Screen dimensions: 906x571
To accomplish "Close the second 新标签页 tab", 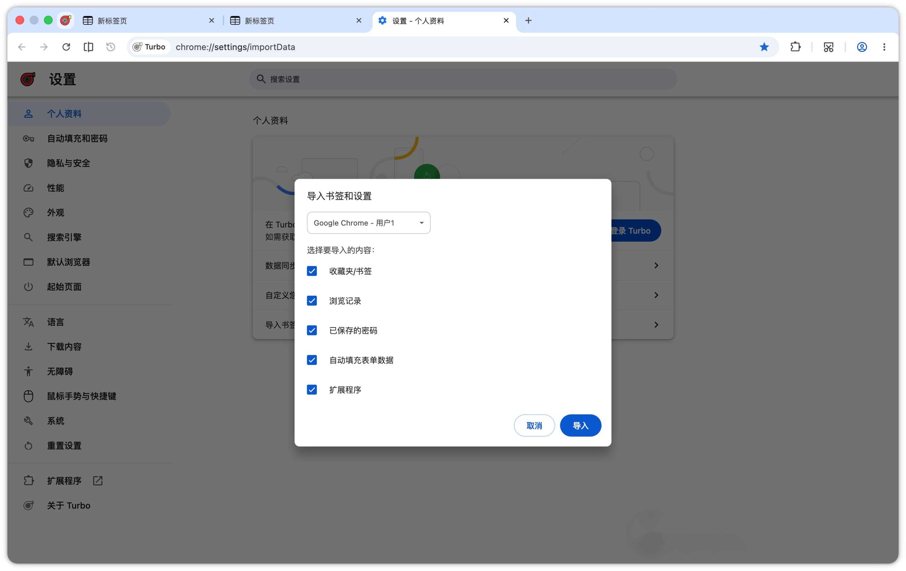I will (x=359, y=20).
